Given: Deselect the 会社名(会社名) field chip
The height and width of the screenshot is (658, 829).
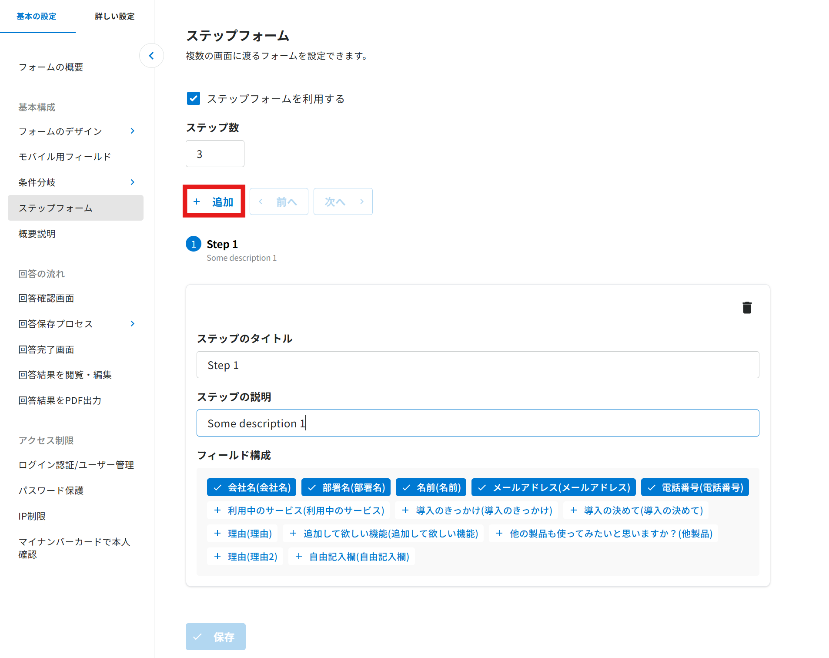Looking at the screenshot, I should pos(251,487).
